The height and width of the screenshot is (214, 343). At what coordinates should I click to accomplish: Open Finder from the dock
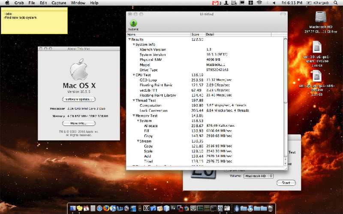pyautogui.click(x=72, y=208)
